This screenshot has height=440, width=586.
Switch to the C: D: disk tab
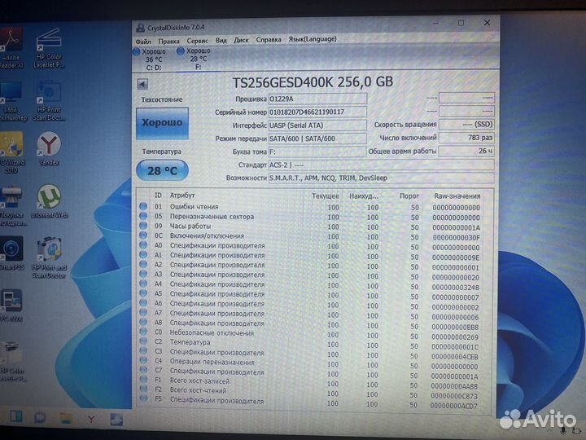pyautogui.click(x=152, y=59)
